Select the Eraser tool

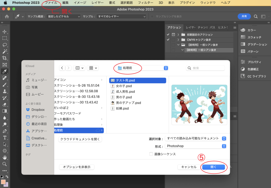pos(5,105)
